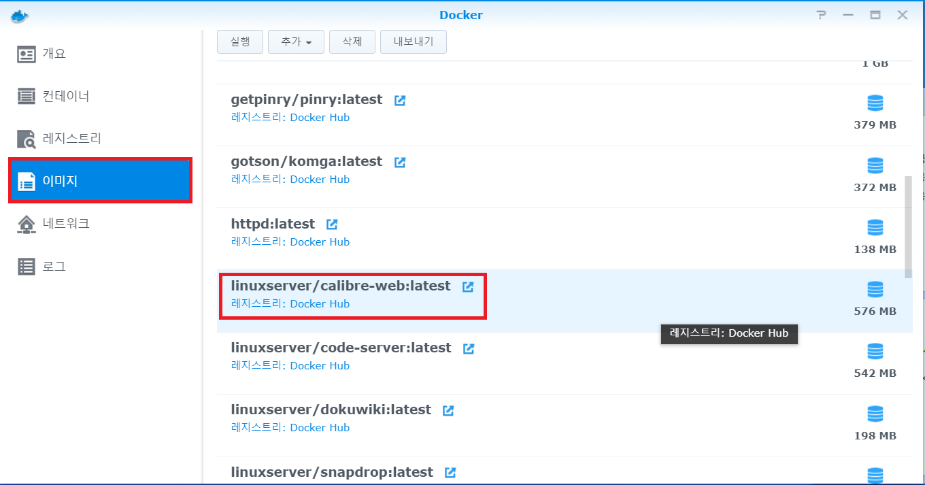The image size is (925, 485).
Task: Open the 레지스트리 section
Action: tap(101, 138)
